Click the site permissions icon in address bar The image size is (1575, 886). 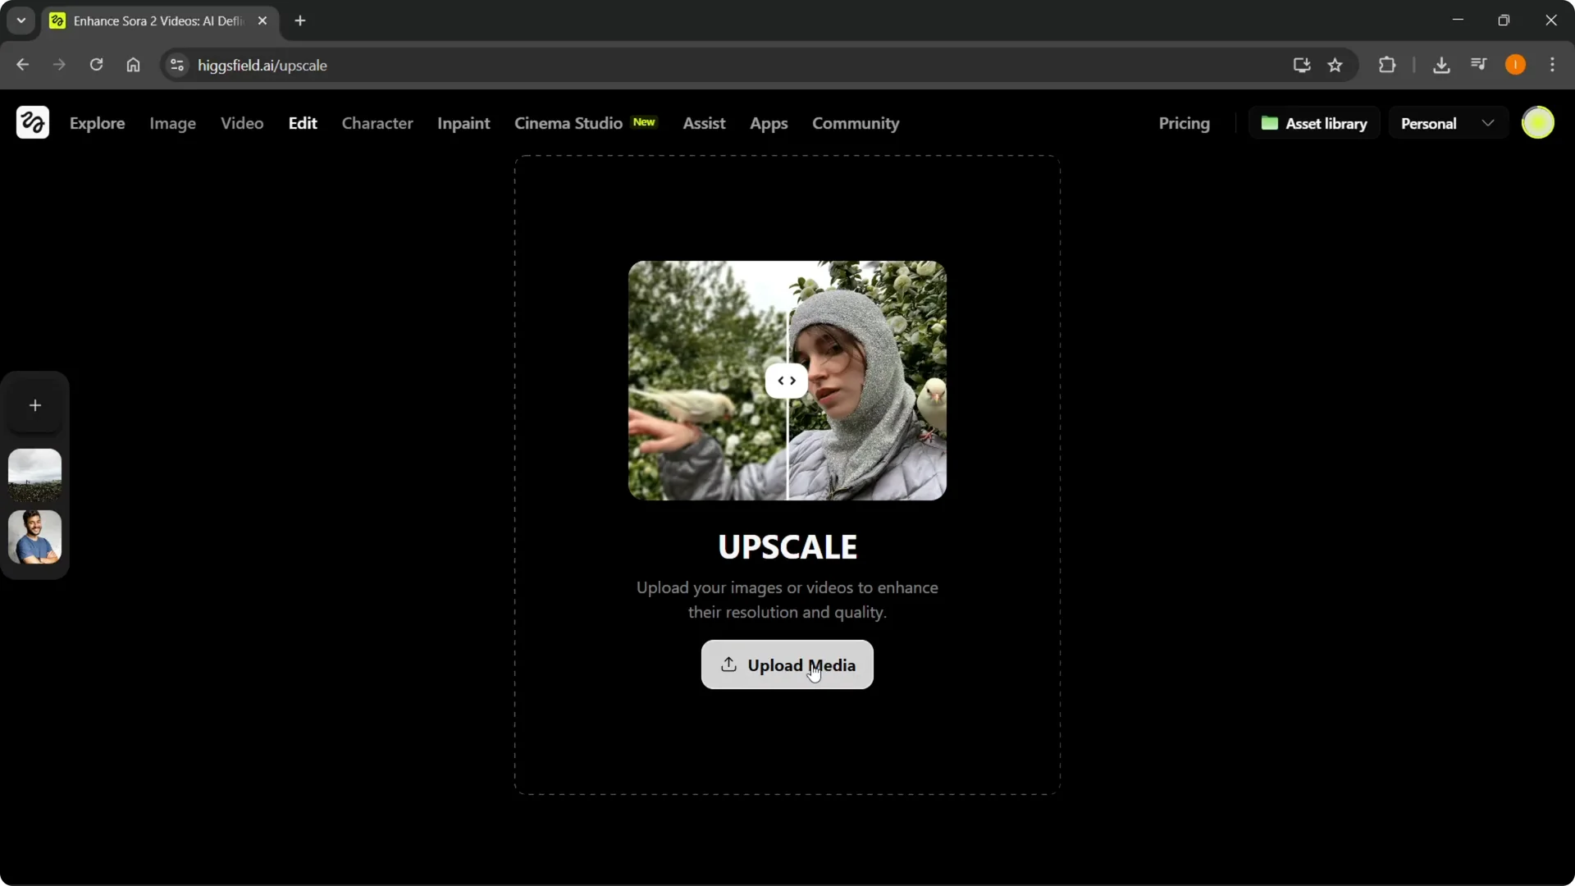176,66
